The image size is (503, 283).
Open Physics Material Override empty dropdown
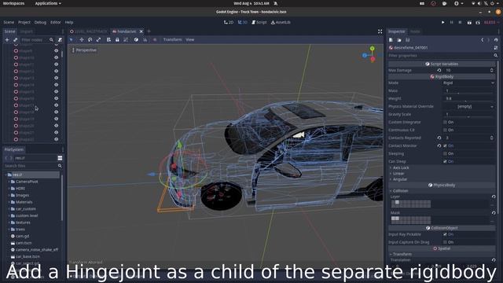click(x=468, y=106)
